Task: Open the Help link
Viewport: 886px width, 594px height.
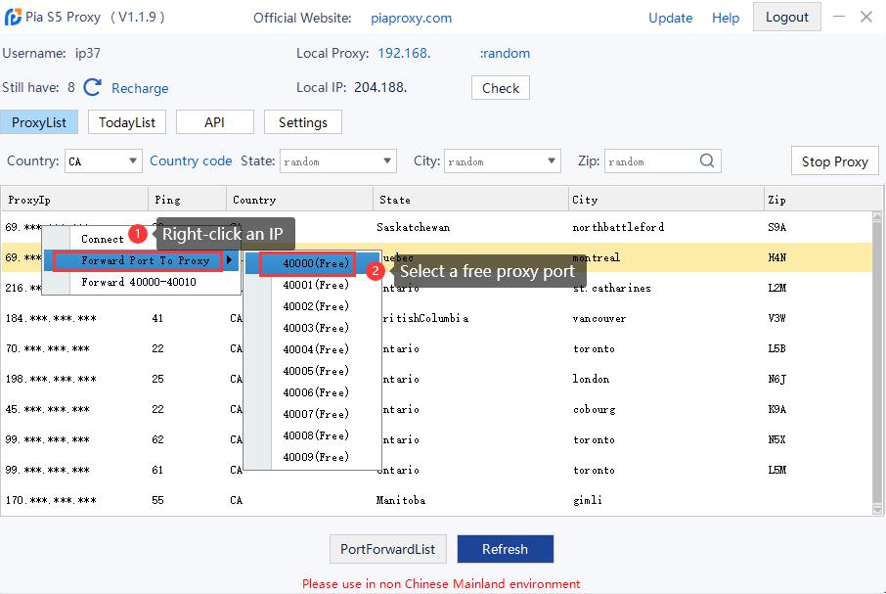Action: click(x=726, y=18)
